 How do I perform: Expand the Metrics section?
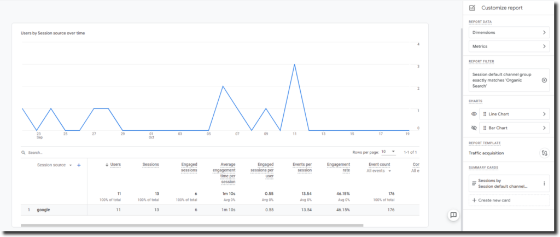[x=509, y=47]
